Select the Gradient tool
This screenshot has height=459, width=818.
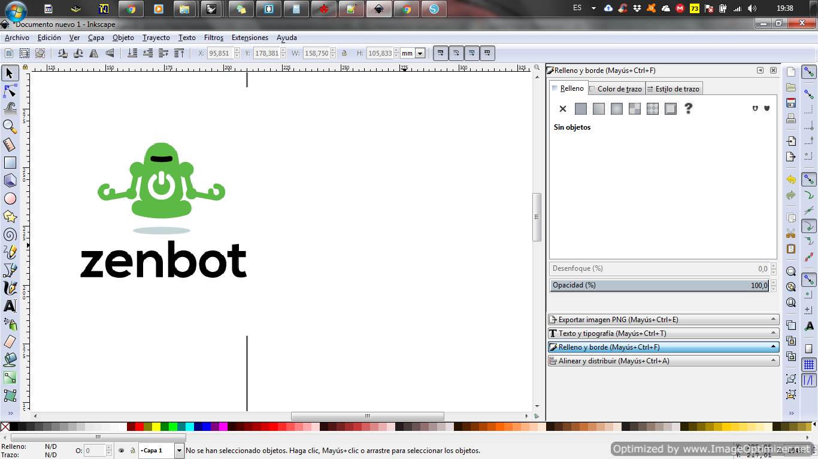(x=10, y=378)
